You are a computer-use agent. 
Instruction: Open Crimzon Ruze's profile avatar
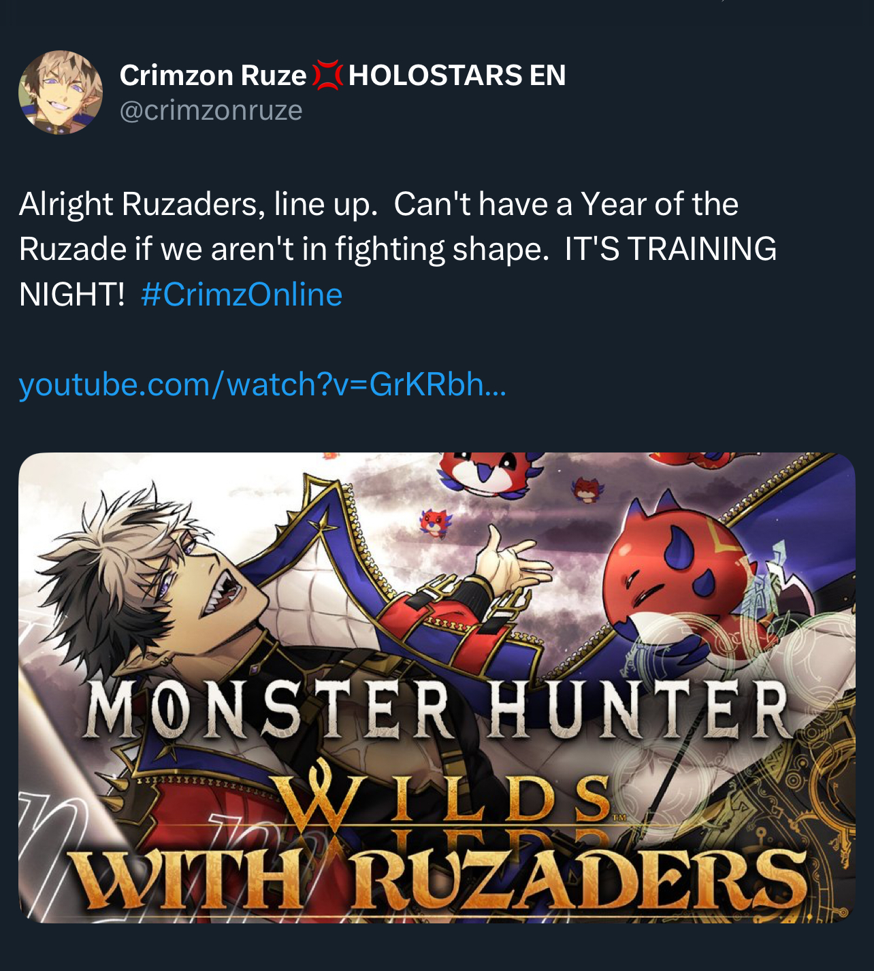coord(61,93)
